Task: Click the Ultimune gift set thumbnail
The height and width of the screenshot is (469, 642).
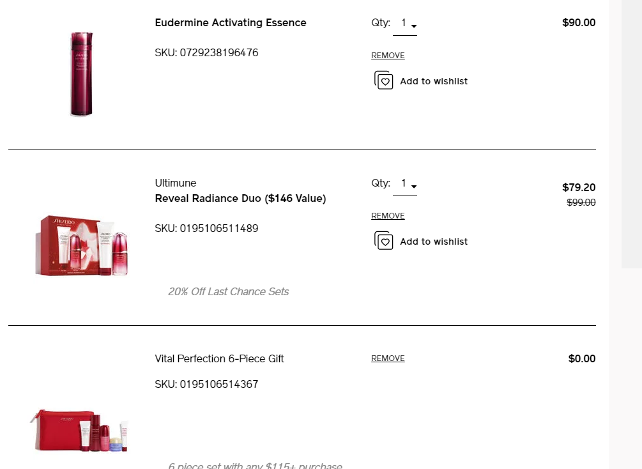Action: click(81, 246)
